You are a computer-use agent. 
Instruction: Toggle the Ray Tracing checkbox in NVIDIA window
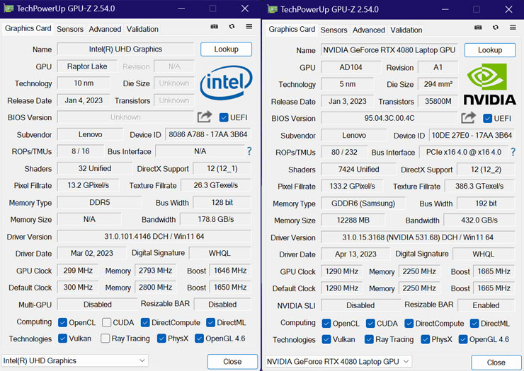pos(368,340)
